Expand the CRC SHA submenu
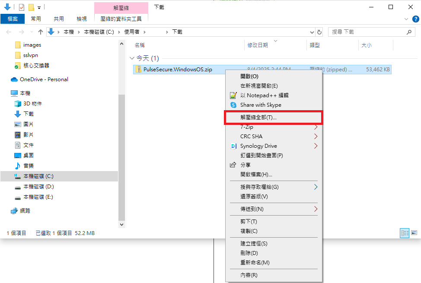The image size is (421, 283). pos(274,137)
